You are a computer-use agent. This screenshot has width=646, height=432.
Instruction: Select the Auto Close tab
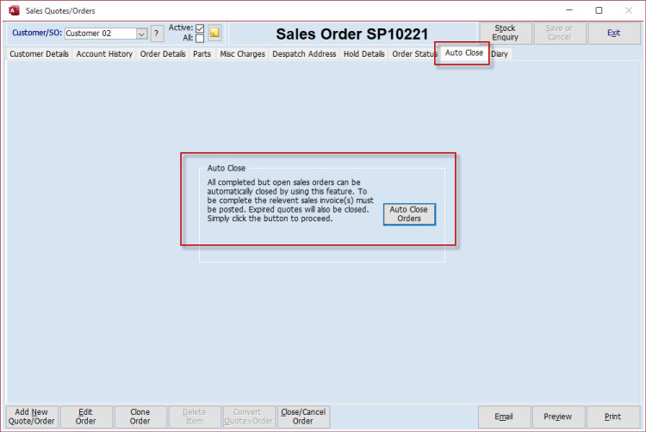464,52
